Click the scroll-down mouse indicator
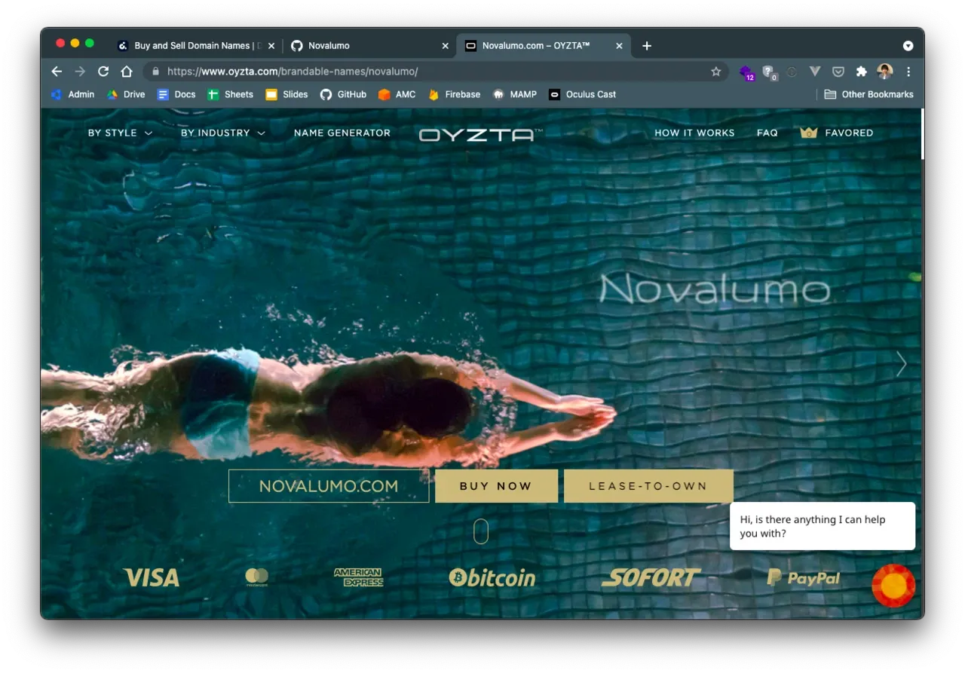 pyautogui.click(x=481, y=531)
